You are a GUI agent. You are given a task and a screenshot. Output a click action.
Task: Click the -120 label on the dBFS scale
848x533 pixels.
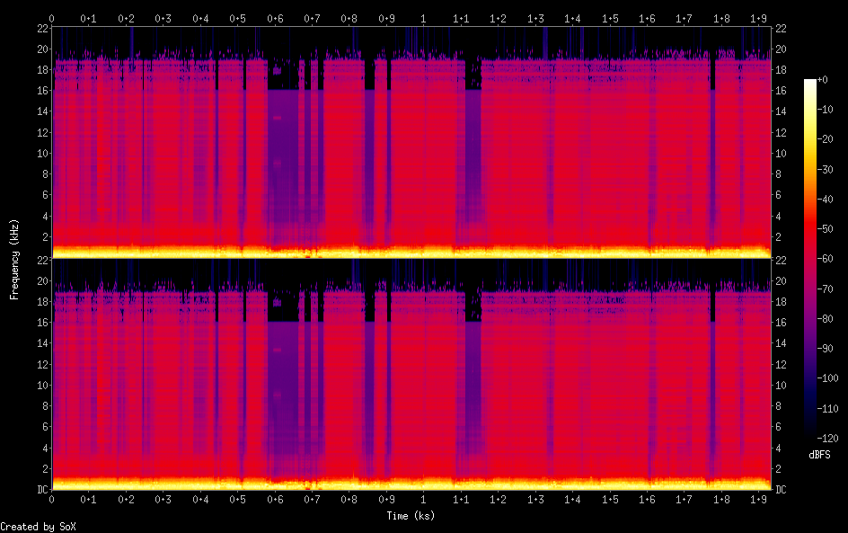(x=827, y=437)
